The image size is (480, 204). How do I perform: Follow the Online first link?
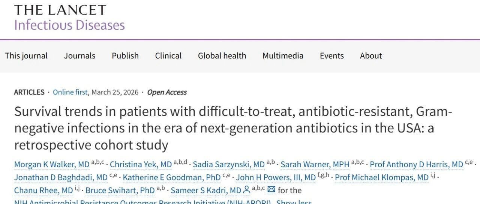pos(70,92)
